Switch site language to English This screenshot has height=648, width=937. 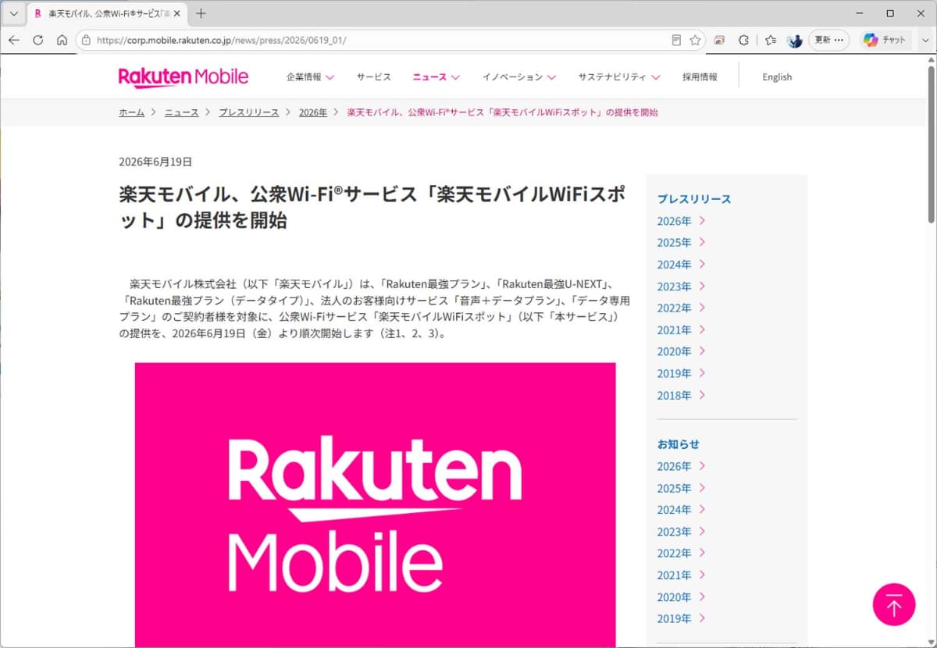click(777, 77)
